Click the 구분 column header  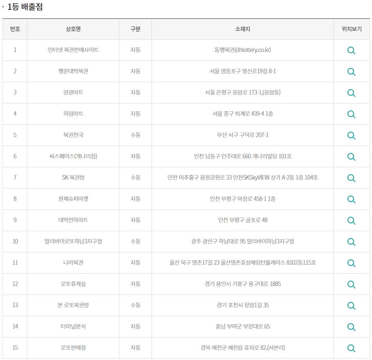136,29
